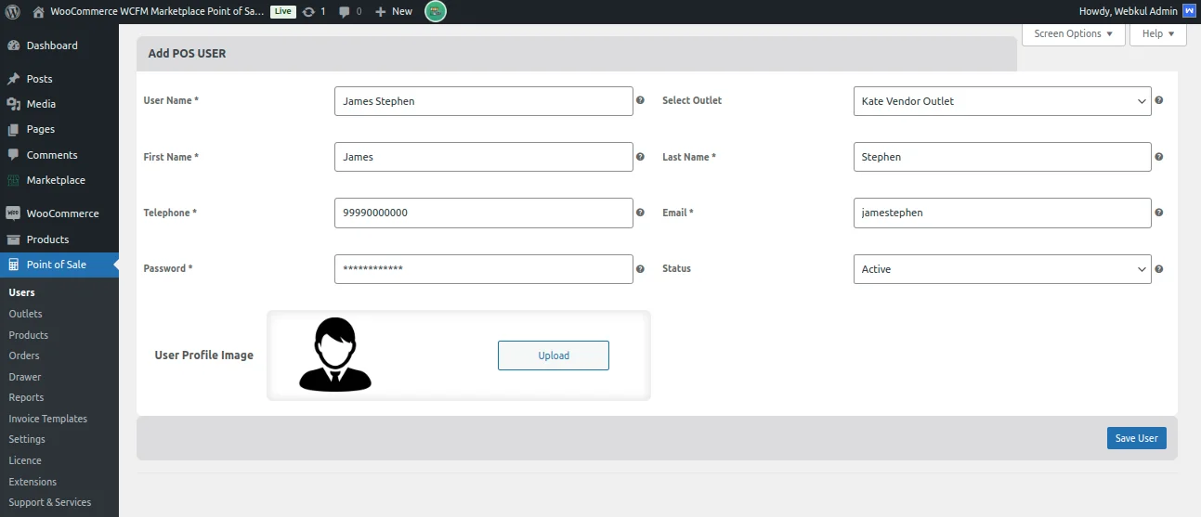
Task: Click help icon next to Email field
Action: click(x=1158, y=213)
